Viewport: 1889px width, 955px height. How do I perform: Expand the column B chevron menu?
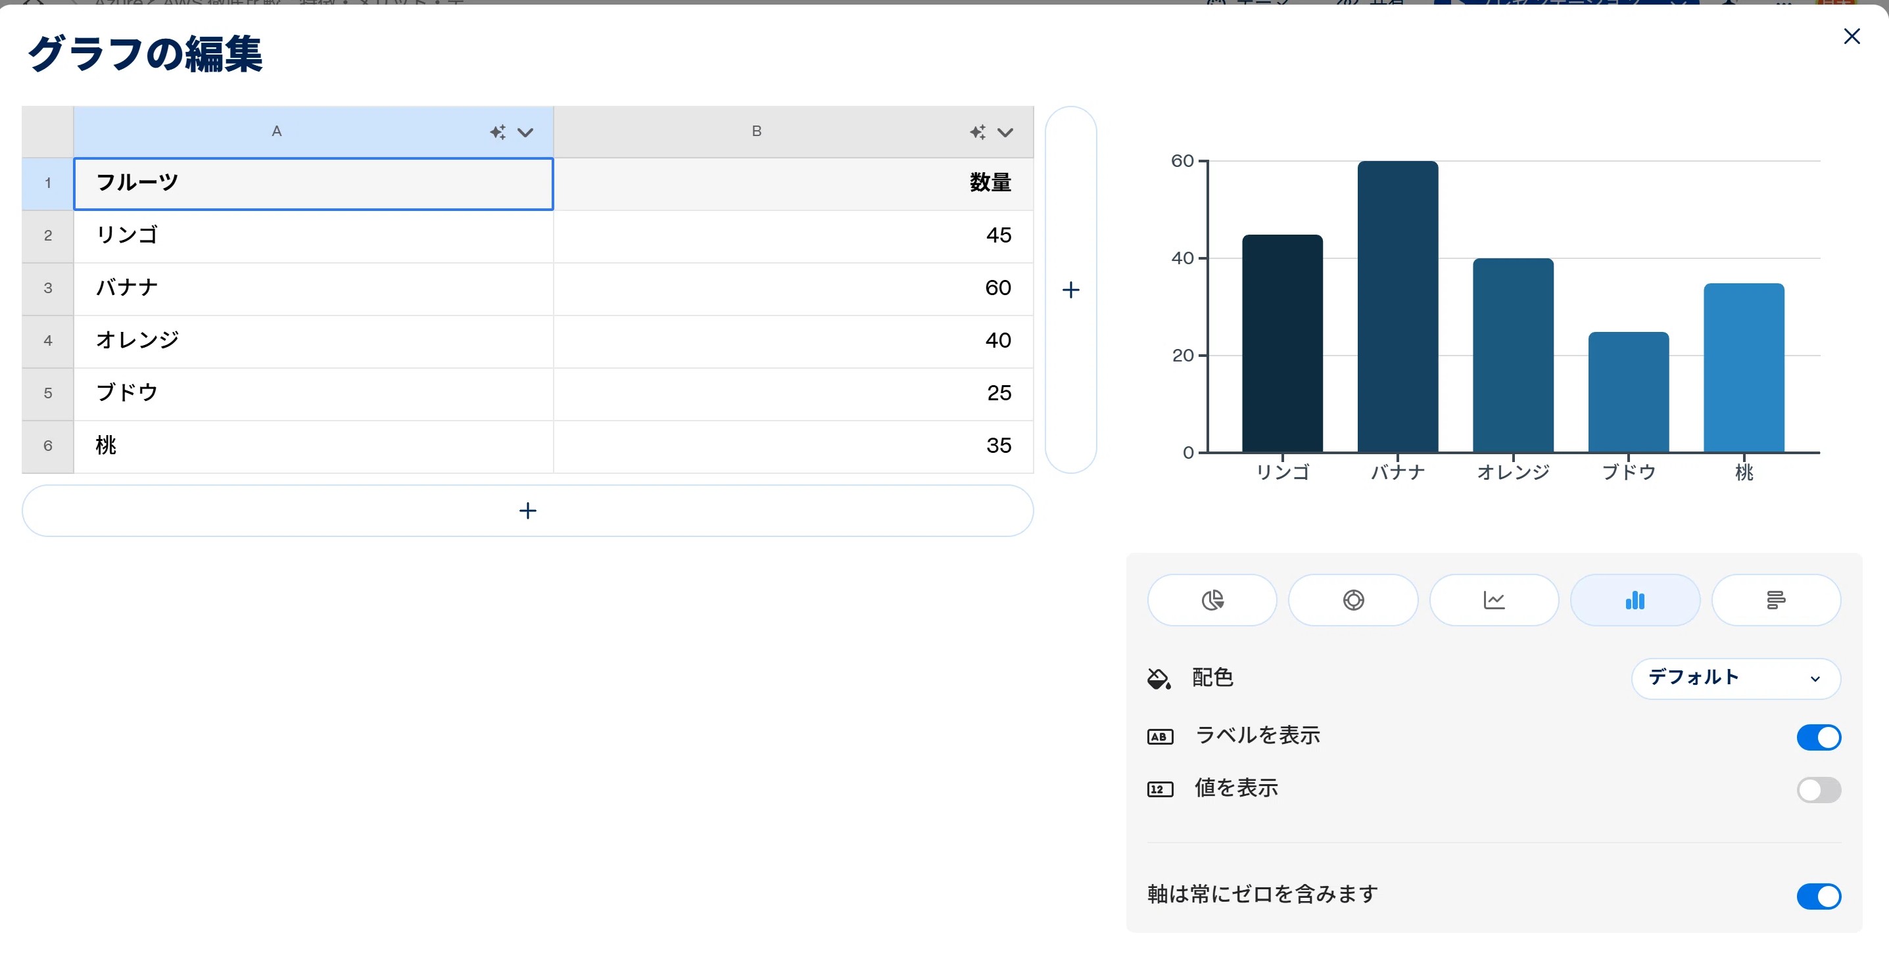(x=1005, y=133)
